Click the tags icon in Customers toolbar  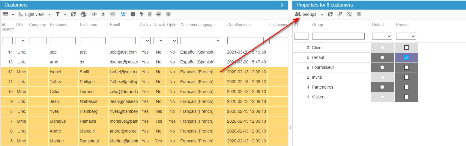pyautogui.click(x=112, y=14)
